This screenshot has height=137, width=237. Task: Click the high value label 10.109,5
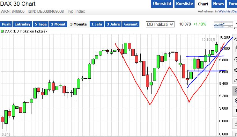[208, 40]
